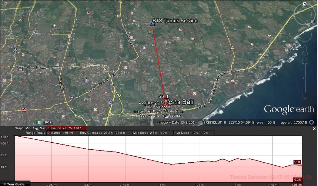The image size is (318, 186).
Task: Click the 0.25 mi distance axis label
Action: (51, 184)
